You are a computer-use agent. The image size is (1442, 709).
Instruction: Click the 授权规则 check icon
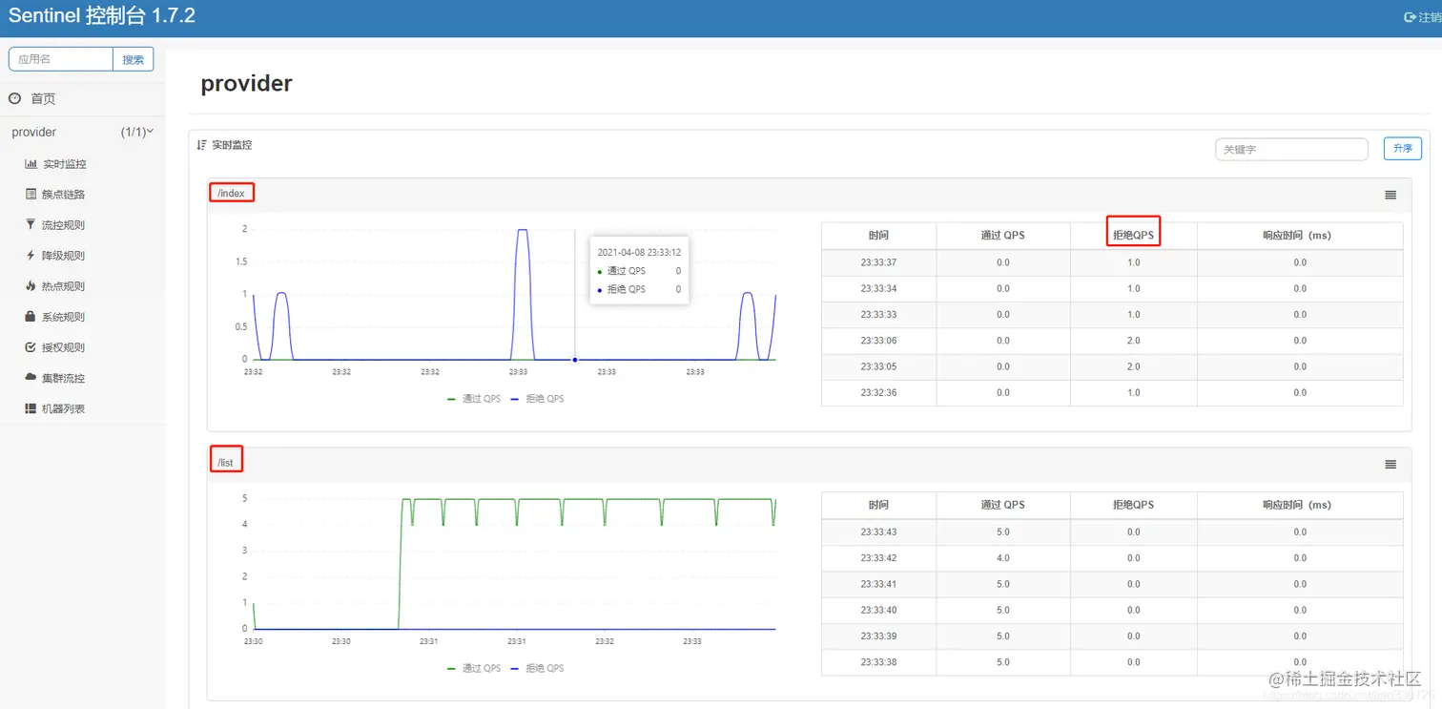click(x=31, y=347)
